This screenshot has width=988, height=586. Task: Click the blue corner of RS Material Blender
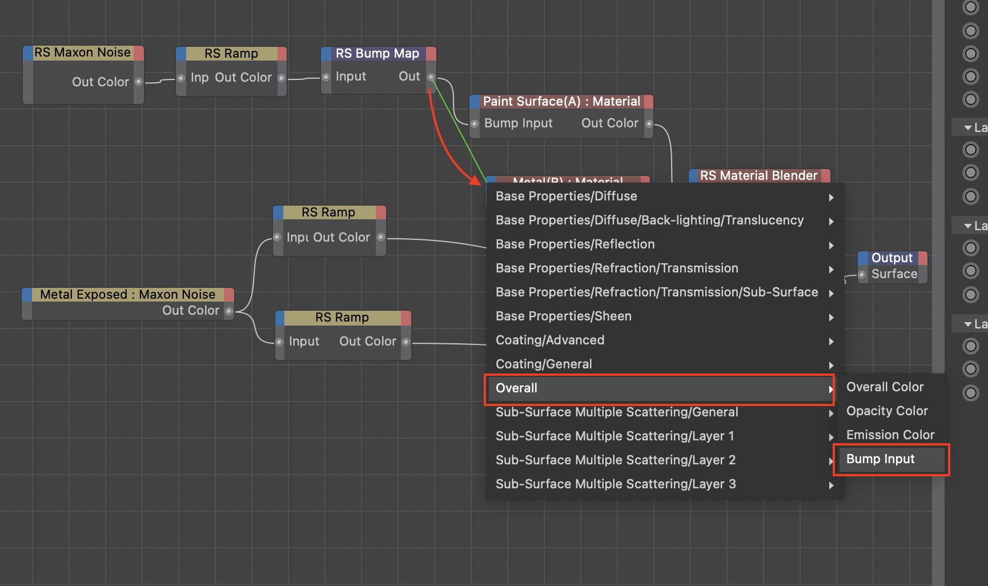pyautogui.click(x=693, y=175)
